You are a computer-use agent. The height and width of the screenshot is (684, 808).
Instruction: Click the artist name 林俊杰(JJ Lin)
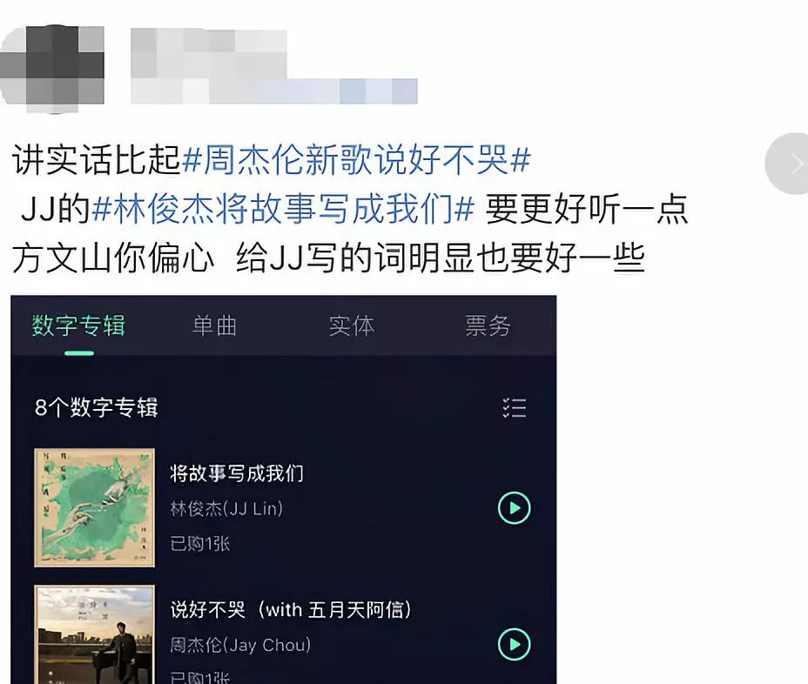[226, 509]
